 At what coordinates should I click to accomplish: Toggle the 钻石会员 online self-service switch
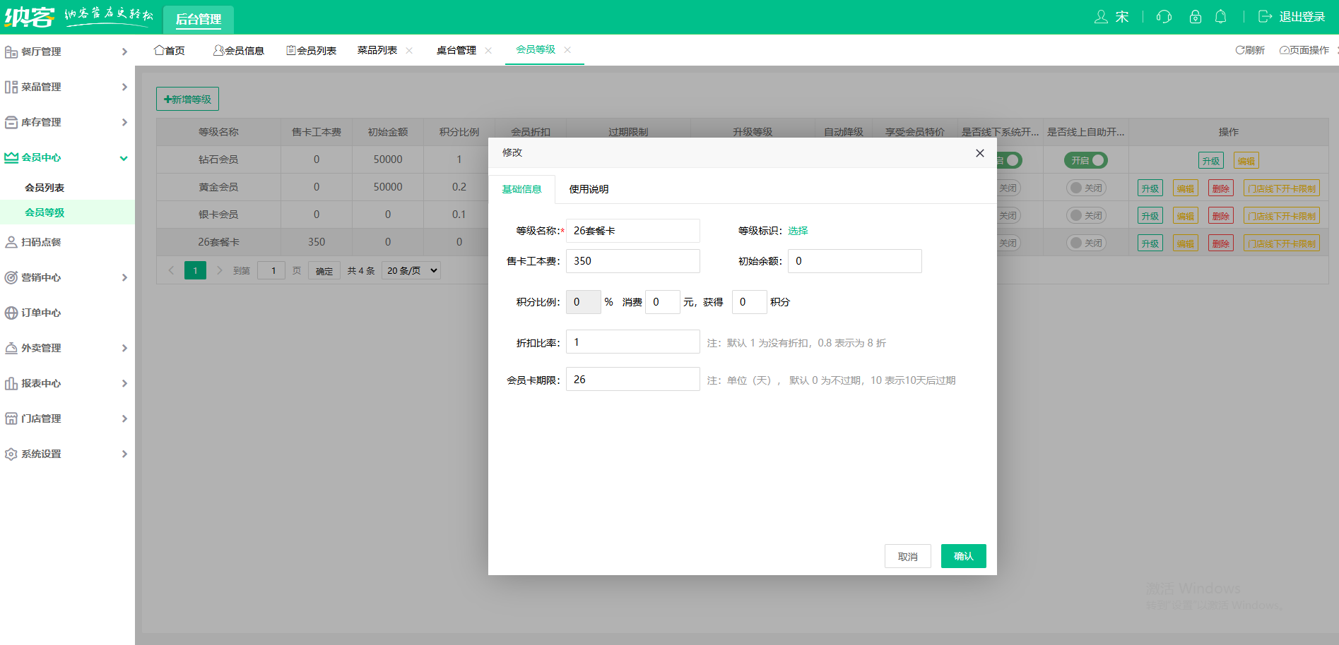click(1086, 160)
